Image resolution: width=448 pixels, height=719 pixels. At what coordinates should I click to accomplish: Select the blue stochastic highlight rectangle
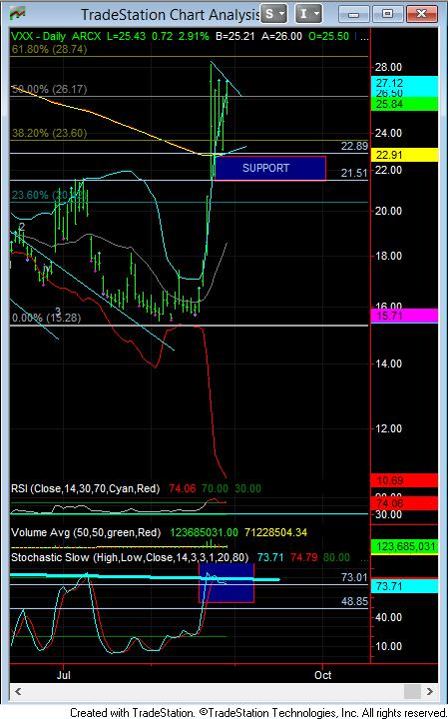pos(226,582)
